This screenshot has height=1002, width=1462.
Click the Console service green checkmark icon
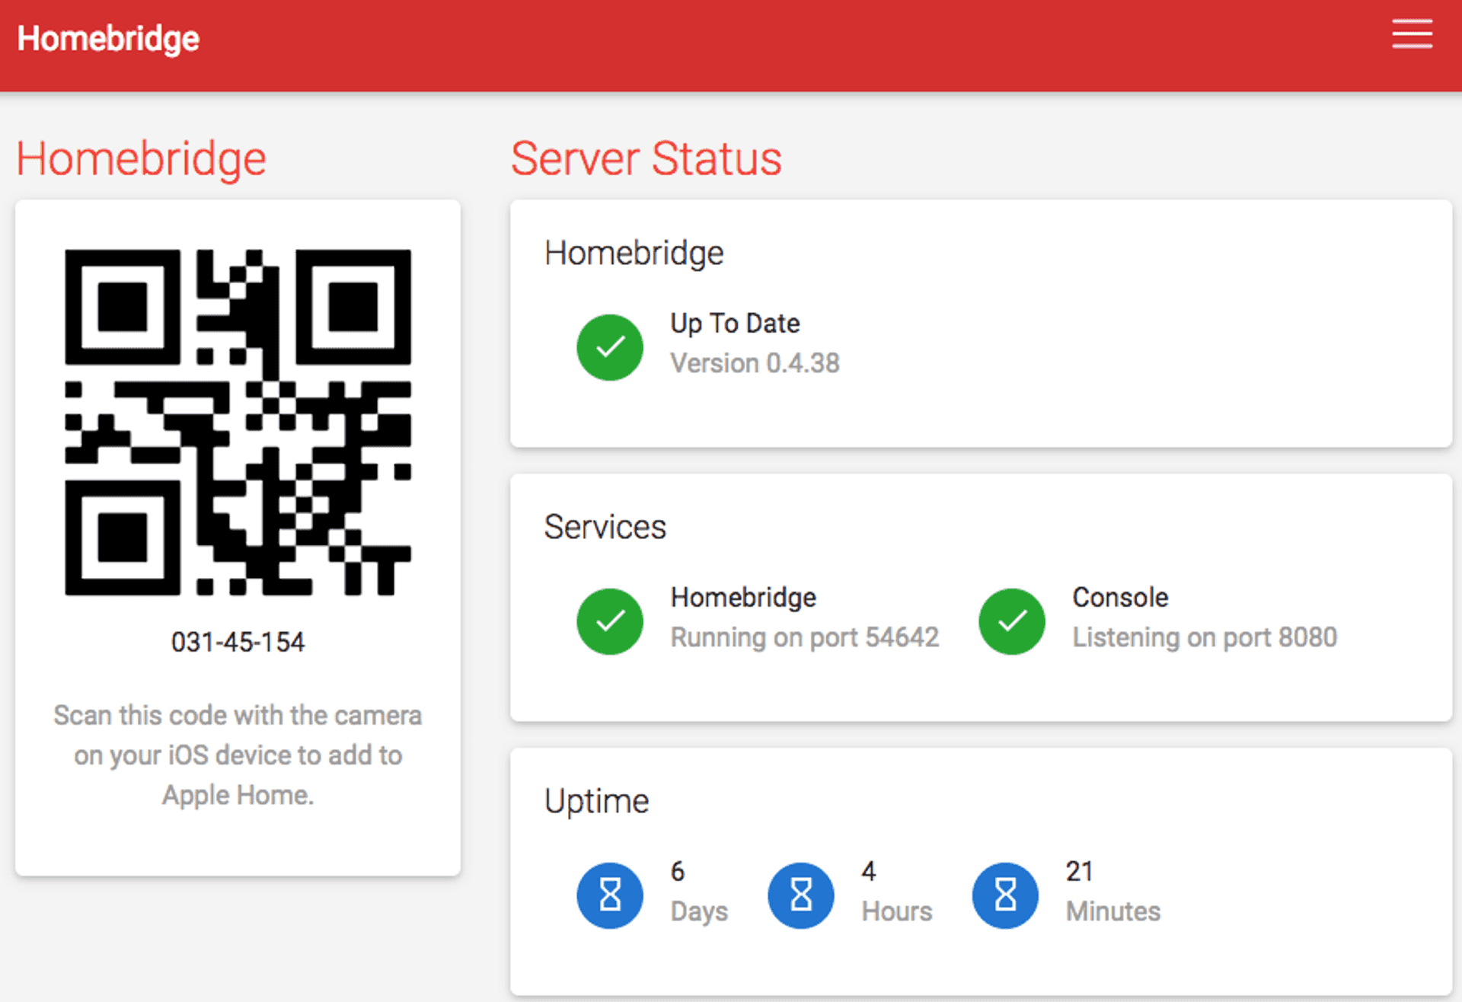point(1011,621)
